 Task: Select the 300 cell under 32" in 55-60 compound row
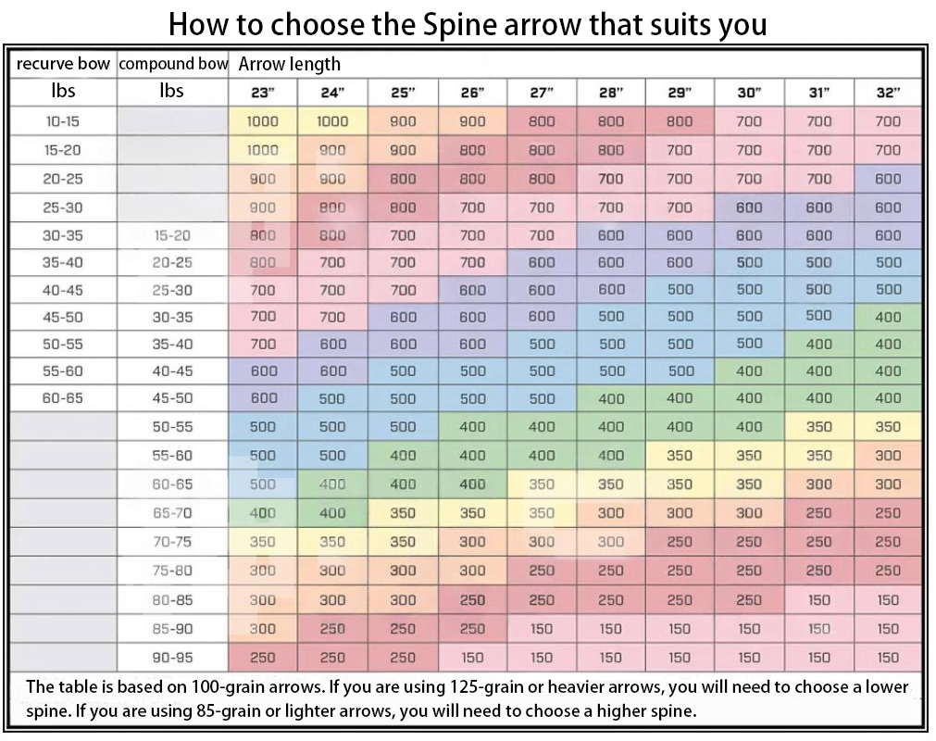tap(888, 456)
